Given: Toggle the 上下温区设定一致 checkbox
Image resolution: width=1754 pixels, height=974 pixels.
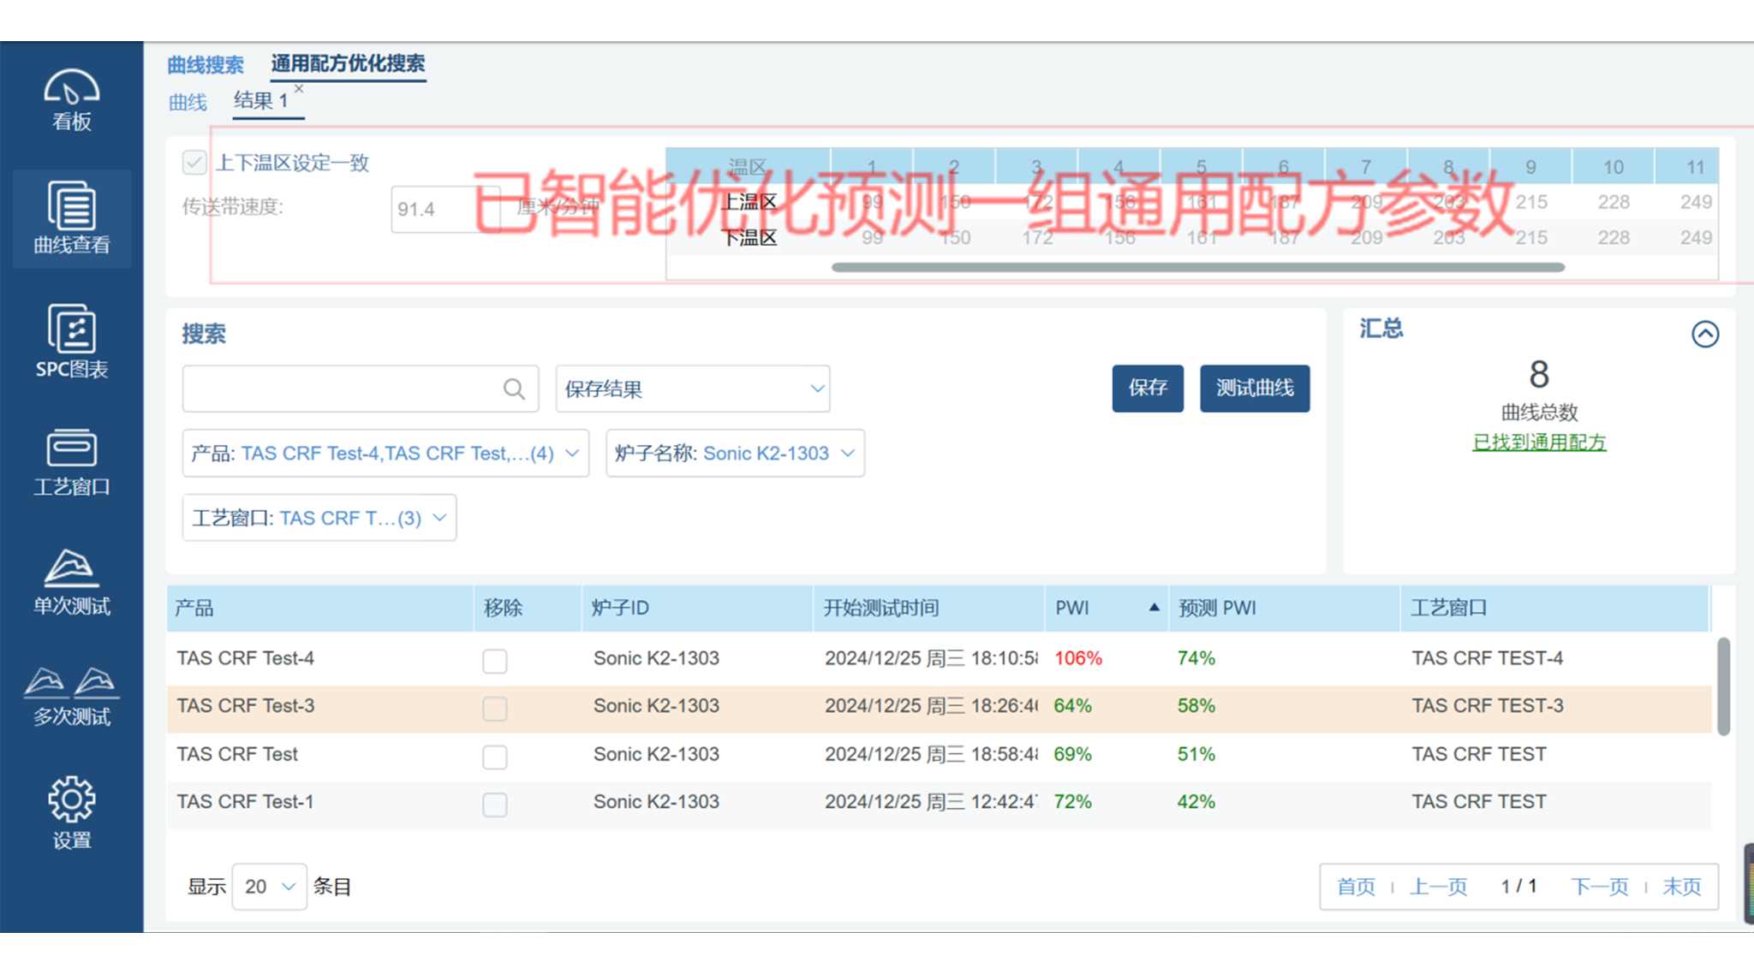Looking at the screenshot, I should pos(194,163).
